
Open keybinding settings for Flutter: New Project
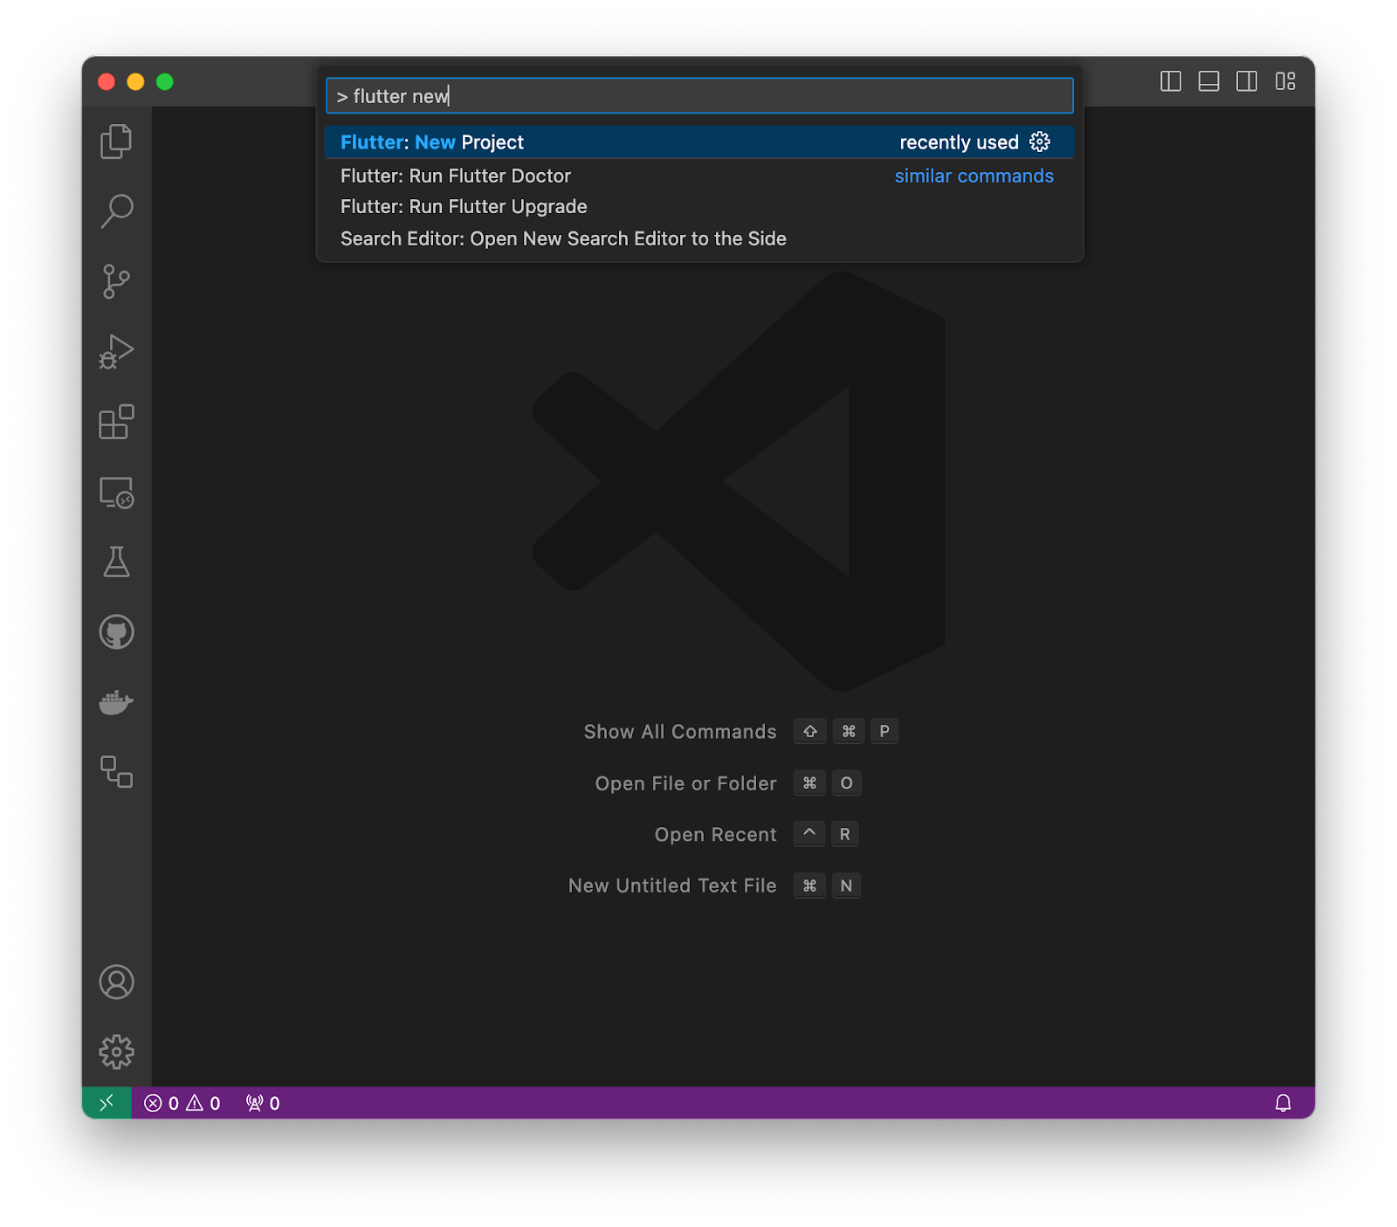tap(1040, 141)
